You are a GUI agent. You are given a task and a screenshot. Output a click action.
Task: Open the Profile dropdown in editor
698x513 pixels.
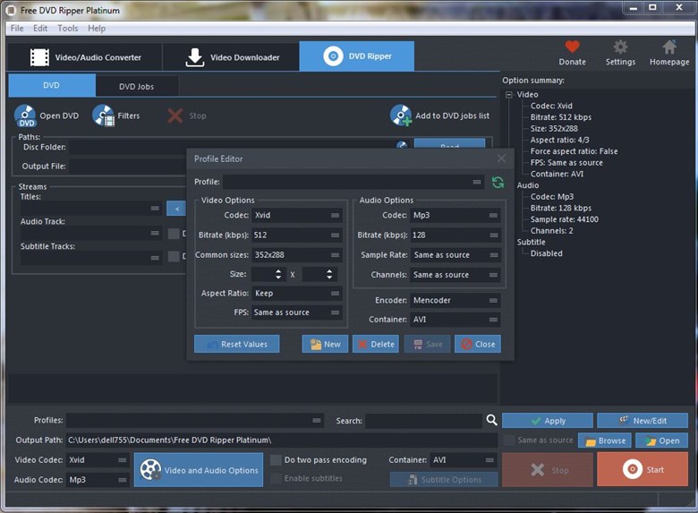(x=353, y=182)
